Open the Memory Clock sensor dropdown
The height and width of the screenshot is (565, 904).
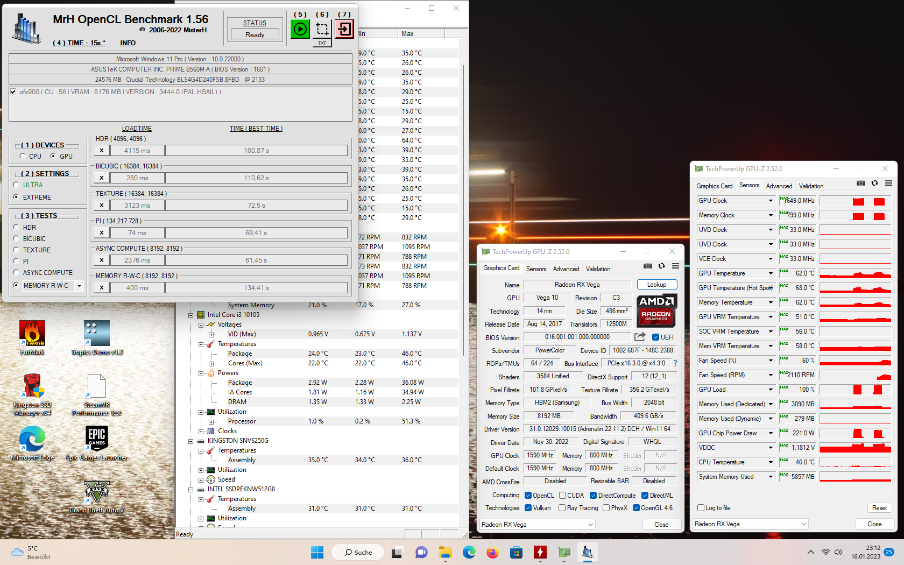(x=771, y=215)
